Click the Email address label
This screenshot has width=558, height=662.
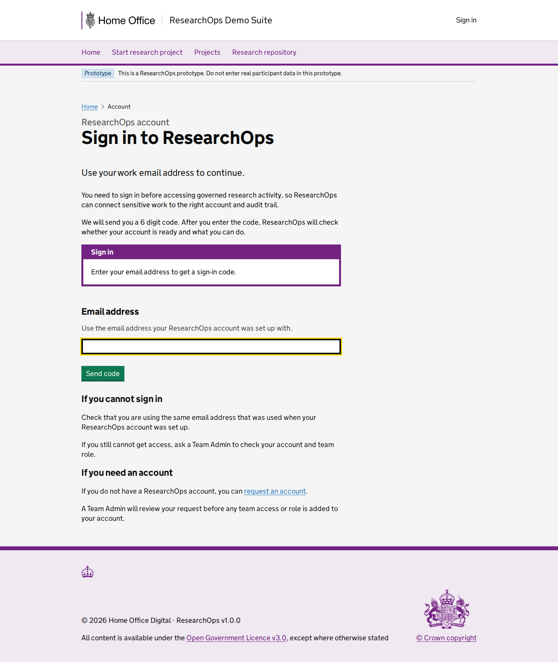[x=110, y=312]
